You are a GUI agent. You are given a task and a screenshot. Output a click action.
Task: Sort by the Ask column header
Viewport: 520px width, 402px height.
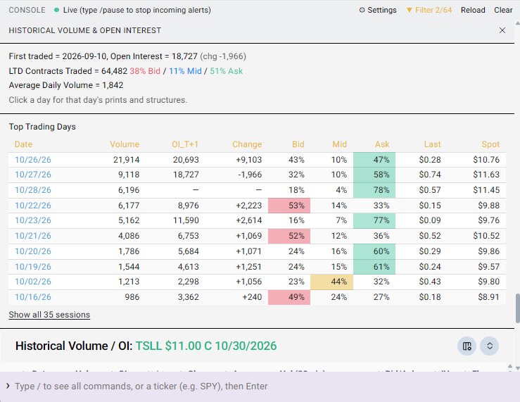(x=382, y=144)
